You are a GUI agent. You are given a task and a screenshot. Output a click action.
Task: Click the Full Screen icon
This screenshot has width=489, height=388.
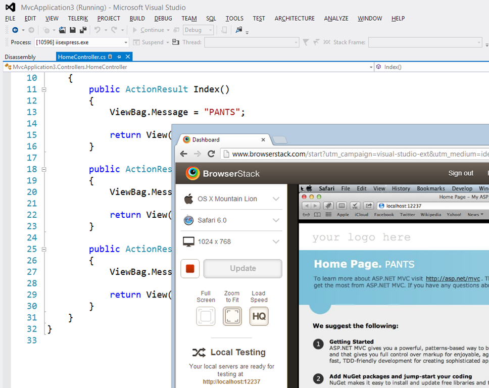click(206, 316)
